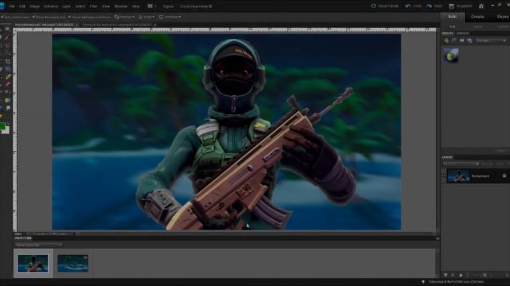Open layer blend mode dropdown
510x286 pixels.
(461, 164)
